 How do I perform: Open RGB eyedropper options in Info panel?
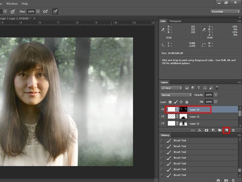(x=163, y=30)
